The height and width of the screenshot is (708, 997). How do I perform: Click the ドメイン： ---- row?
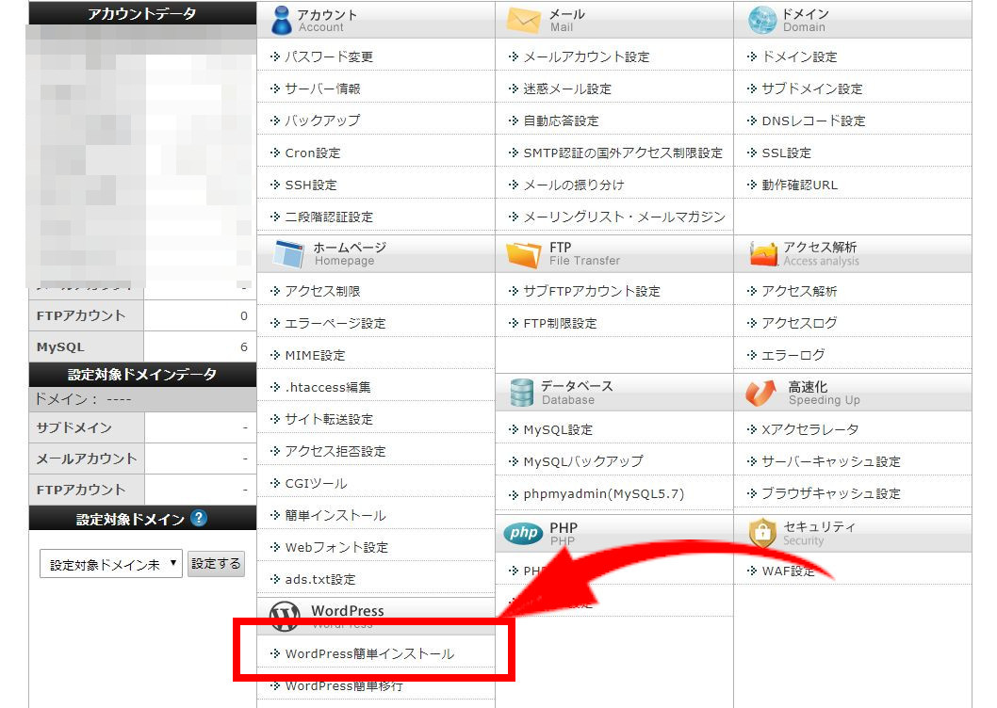coord(142,399)
